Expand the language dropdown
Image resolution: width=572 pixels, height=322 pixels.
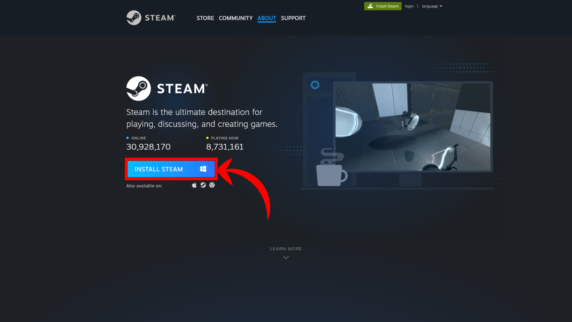(432, 6)
